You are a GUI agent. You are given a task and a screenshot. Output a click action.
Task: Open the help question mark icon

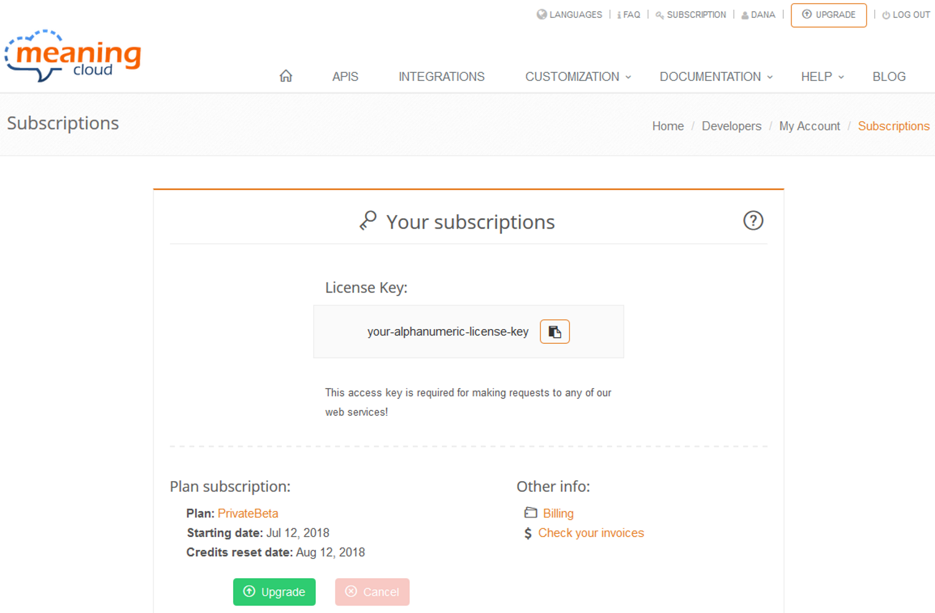[x=753, y=221]
